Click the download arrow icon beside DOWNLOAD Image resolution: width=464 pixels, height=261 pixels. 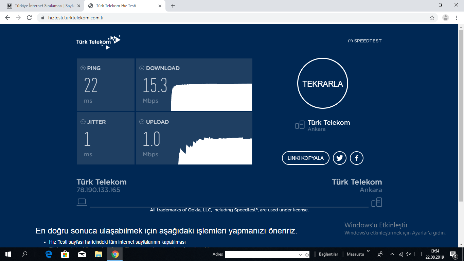(142, 68)
